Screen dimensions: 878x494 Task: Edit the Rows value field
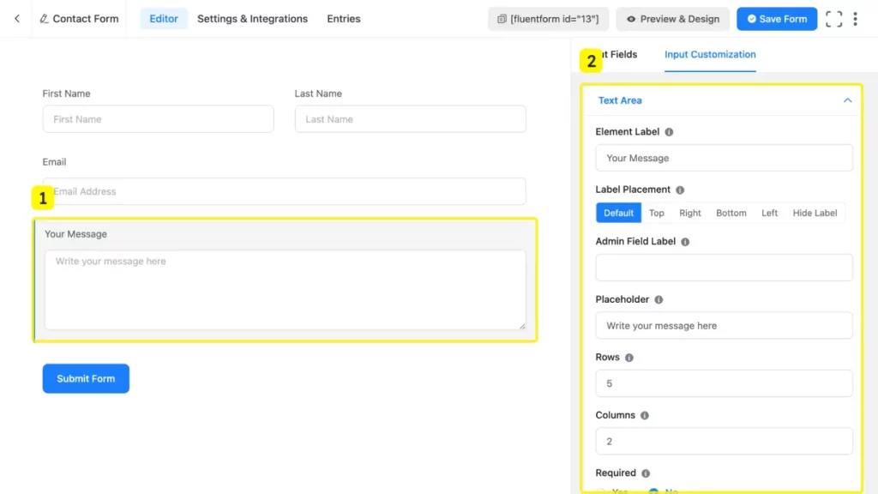click(724, 383)
